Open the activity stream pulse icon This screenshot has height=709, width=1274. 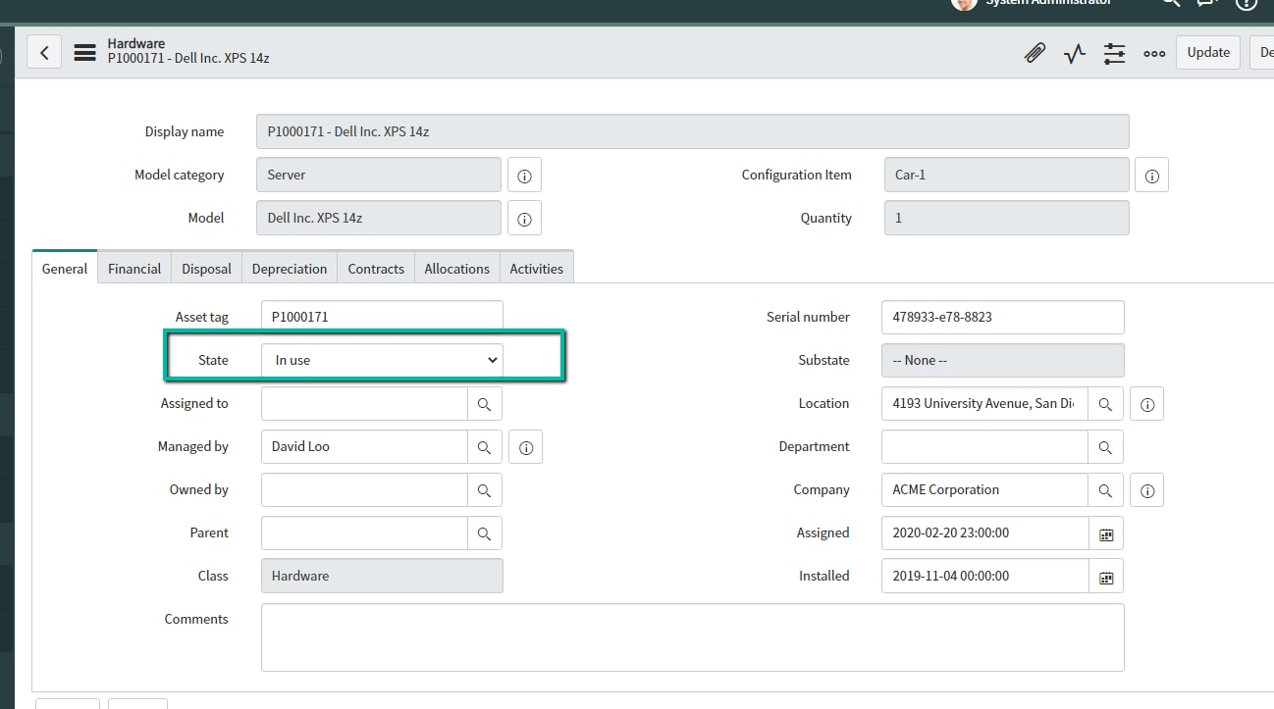pos(1075,53)
